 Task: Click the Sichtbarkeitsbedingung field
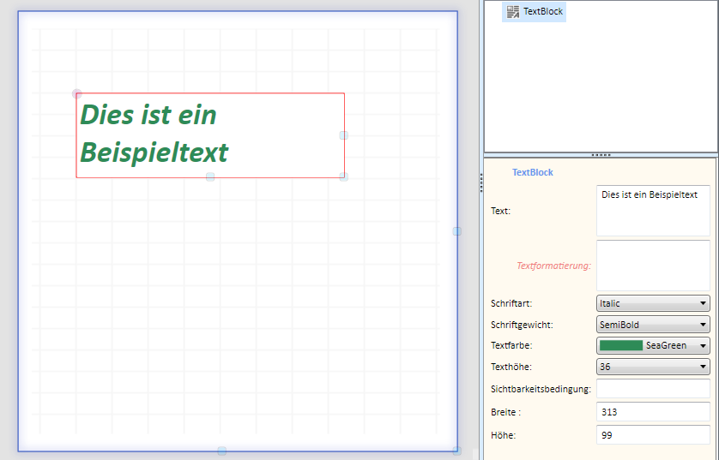click(653, 389)
